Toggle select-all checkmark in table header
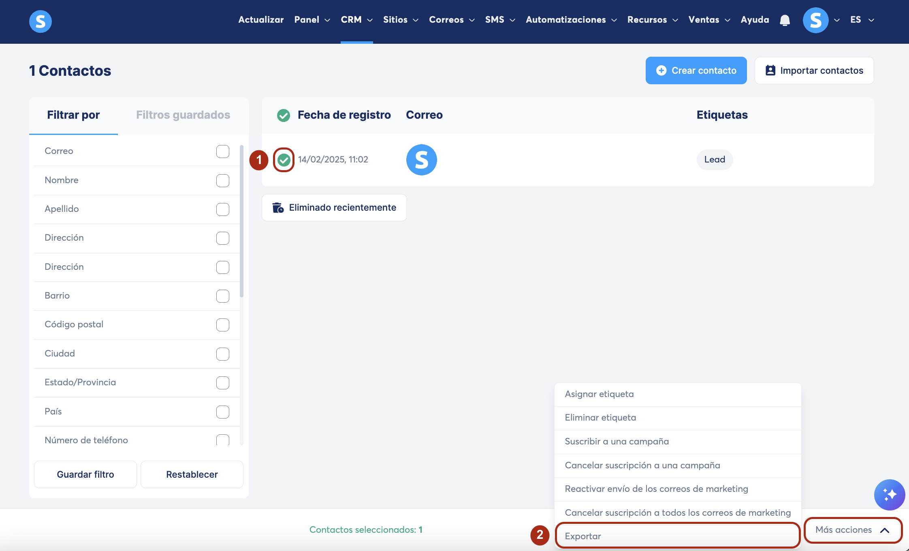This screenshot has width=909, height=551. point(284,115)
